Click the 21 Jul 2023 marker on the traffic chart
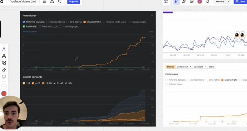The image size is (247, 131). coord(37,67)
